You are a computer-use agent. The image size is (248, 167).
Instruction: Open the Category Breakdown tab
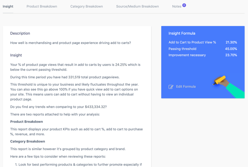[87, 6]
